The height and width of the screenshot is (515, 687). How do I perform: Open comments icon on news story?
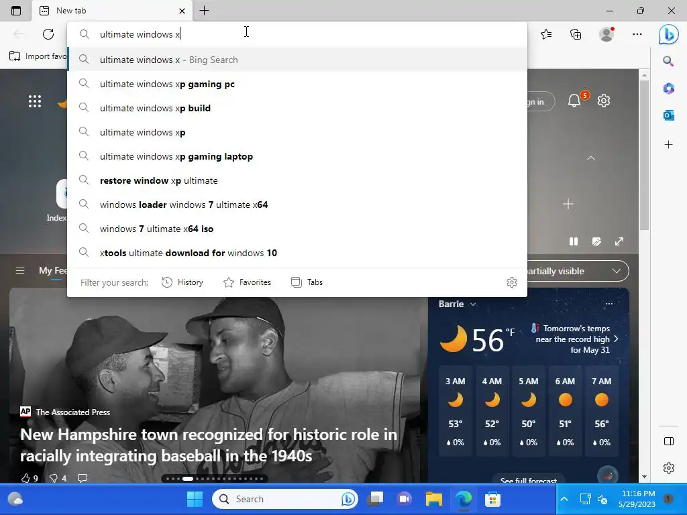83,477
